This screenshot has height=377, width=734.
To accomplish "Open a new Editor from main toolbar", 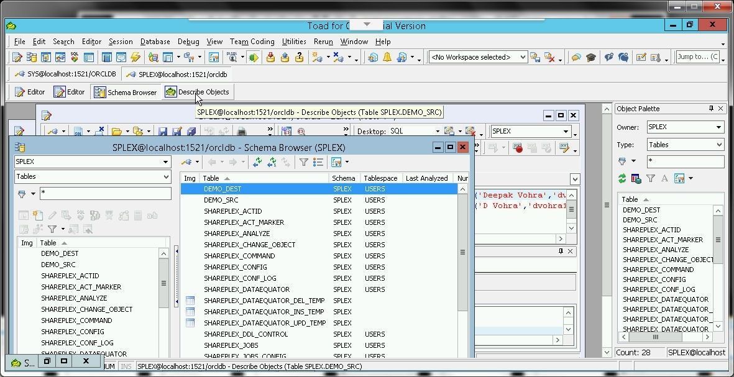I will [x=17, y=58].
